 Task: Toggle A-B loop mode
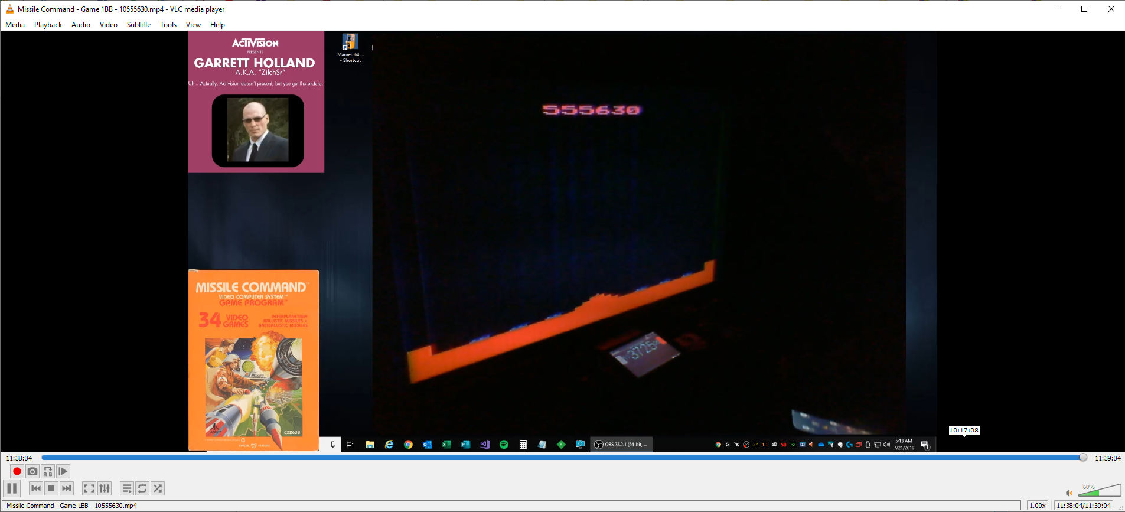coord(48,471)
